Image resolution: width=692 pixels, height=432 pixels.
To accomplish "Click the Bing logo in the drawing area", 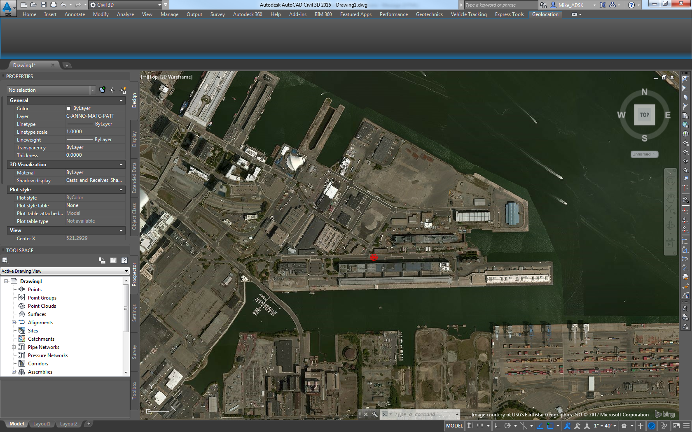I will [x=666, y=414].
